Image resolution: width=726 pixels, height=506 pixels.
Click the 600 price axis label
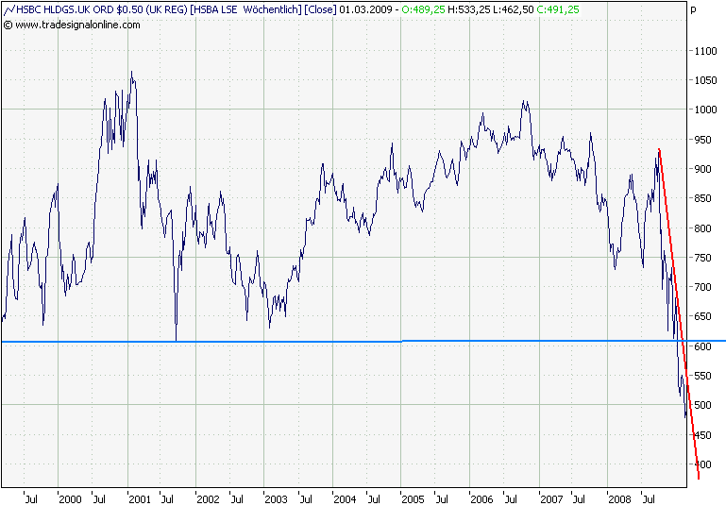[x=702, y=346]
